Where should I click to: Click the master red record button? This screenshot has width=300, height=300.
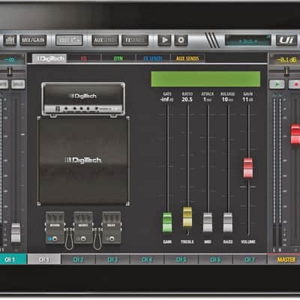294,85
